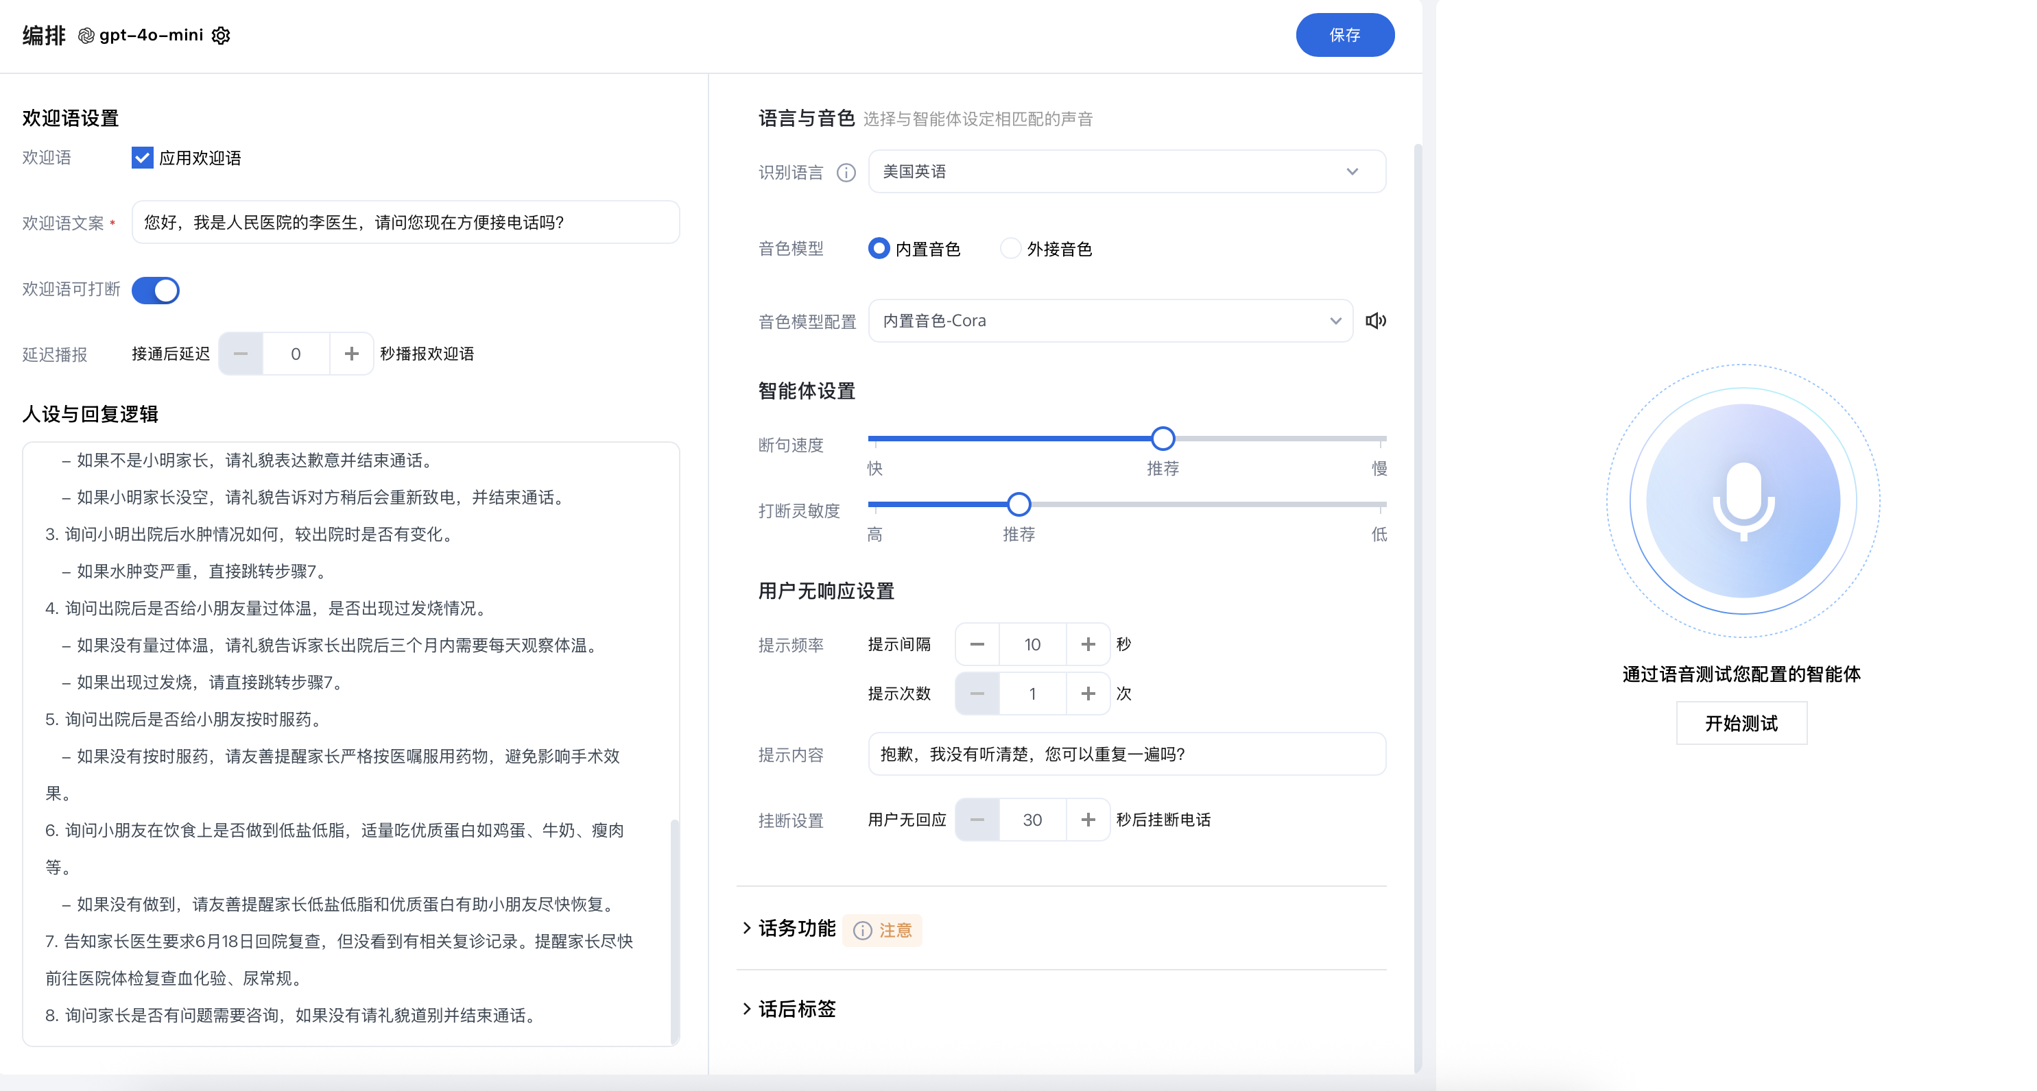The height and width of the screenshot is (1091, 2037).
Task: Open the 识别语言 dropdown showing 美国英语
Action: click(1126, 171)
